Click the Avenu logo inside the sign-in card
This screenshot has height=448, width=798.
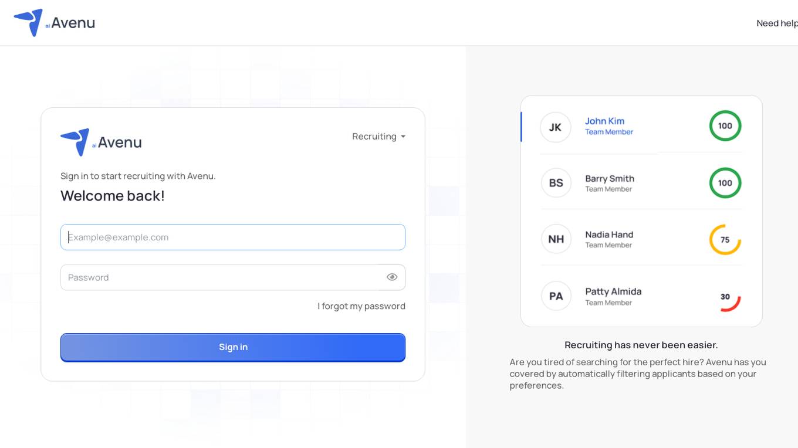101,142
